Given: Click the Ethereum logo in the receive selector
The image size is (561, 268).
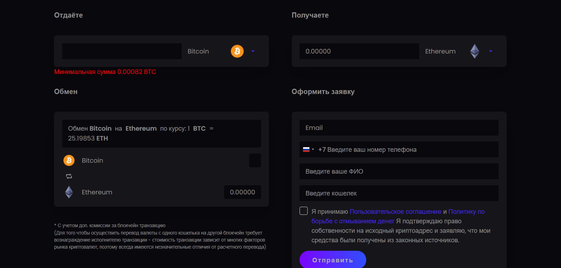Looking at the screenshot, I should click(x=475, y=51).
